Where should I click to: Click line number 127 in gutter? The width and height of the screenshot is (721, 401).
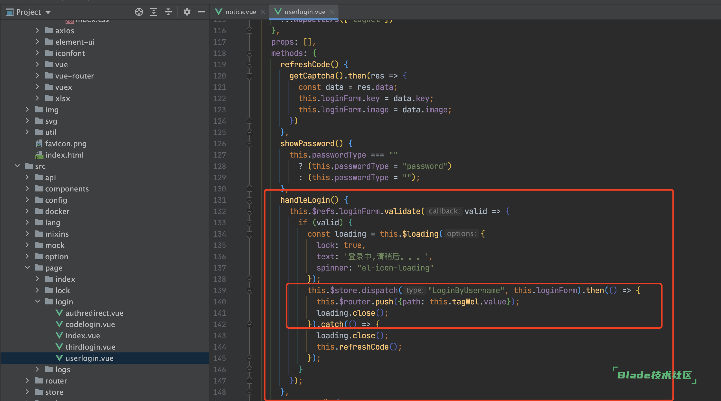coord(220,155)
